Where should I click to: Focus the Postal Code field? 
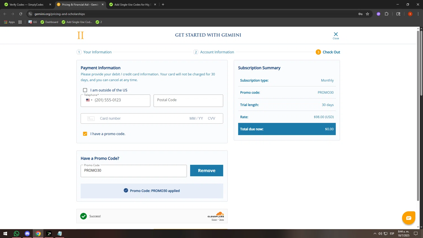click(188, 101)
